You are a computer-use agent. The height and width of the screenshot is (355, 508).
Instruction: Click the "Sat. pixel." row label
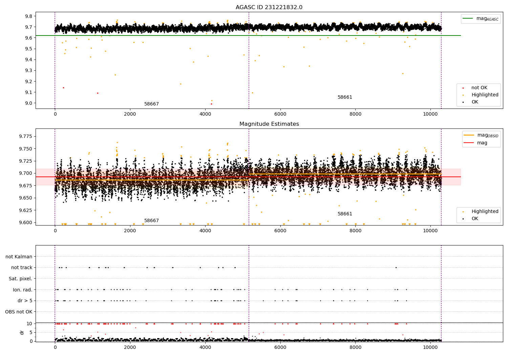tap(21, 279)
